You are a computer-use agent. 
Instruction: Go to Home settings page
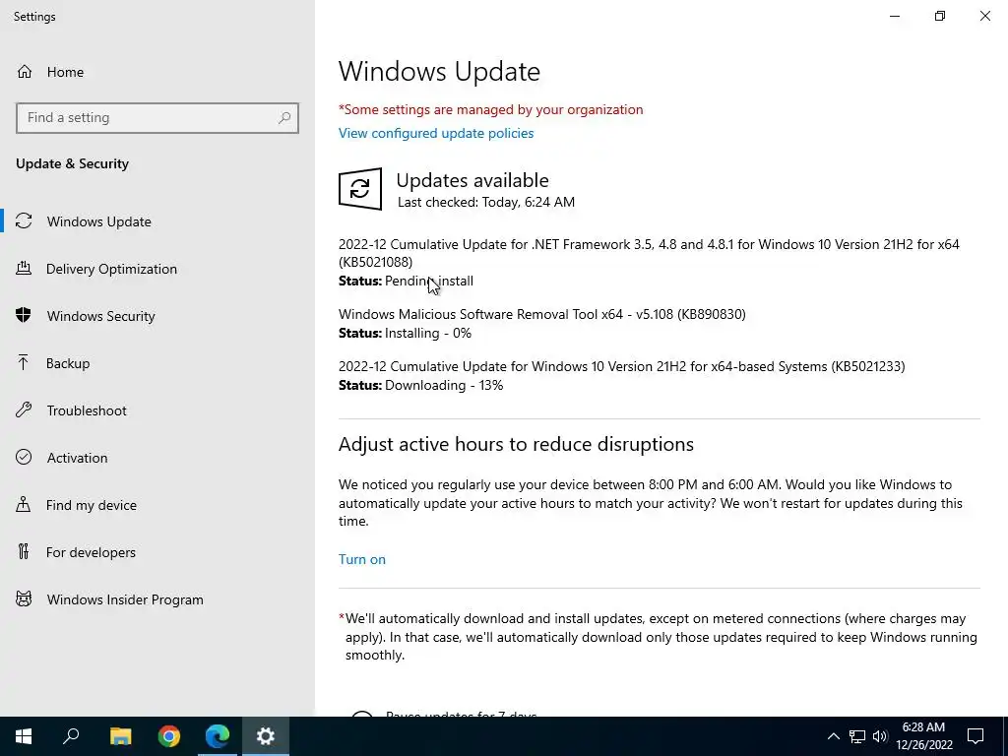pos(157,72)
